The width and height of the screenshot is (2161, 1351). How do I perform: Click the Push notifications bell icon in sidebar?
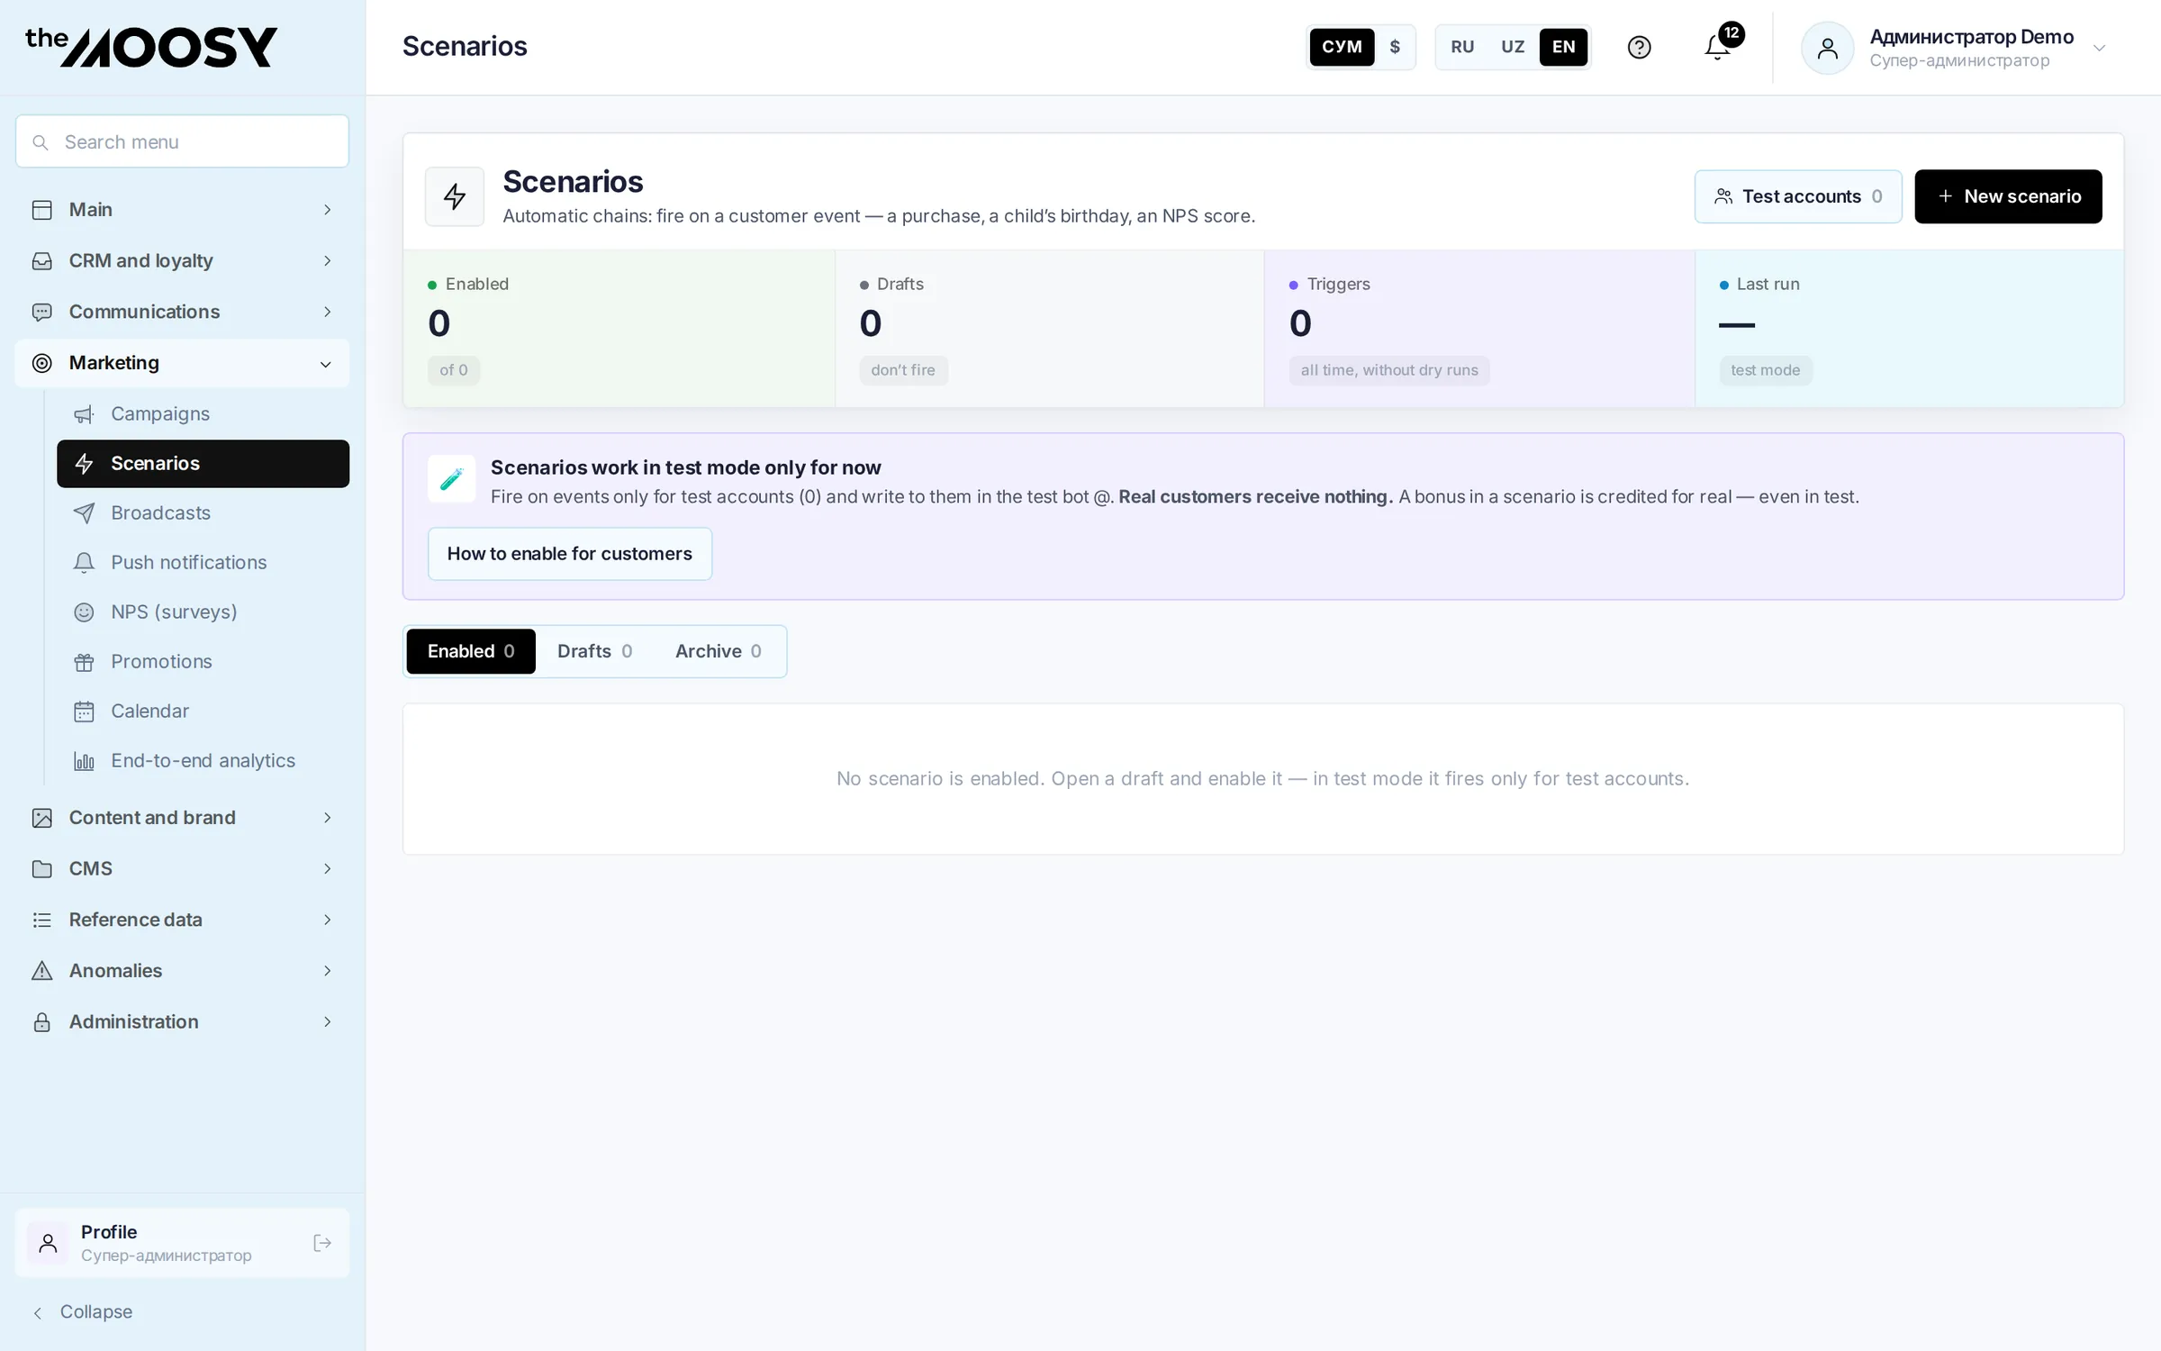[x=84, y=563]
